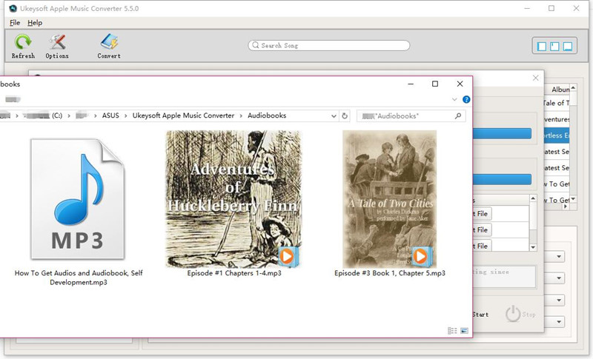Open the Help menu
Viewport: 593px width, 359px height.
(x=35, y=23)
